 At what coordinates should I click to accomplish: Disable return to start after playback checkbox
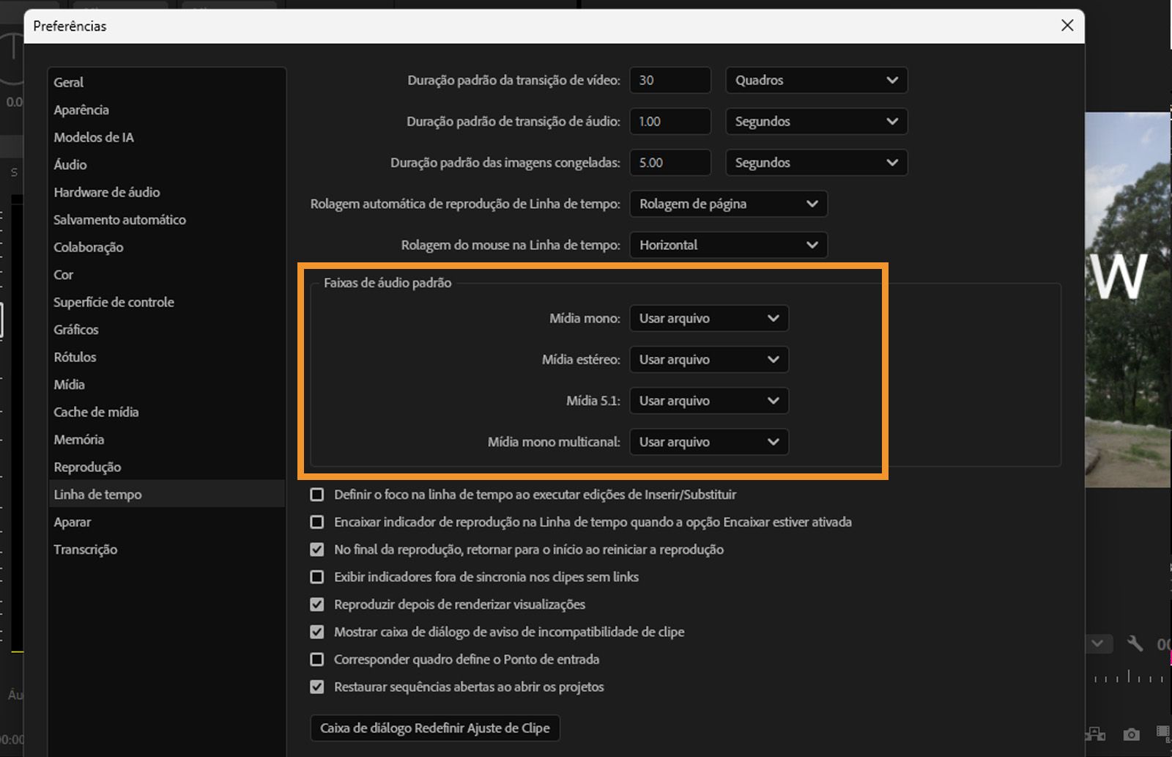click(317, 550)
